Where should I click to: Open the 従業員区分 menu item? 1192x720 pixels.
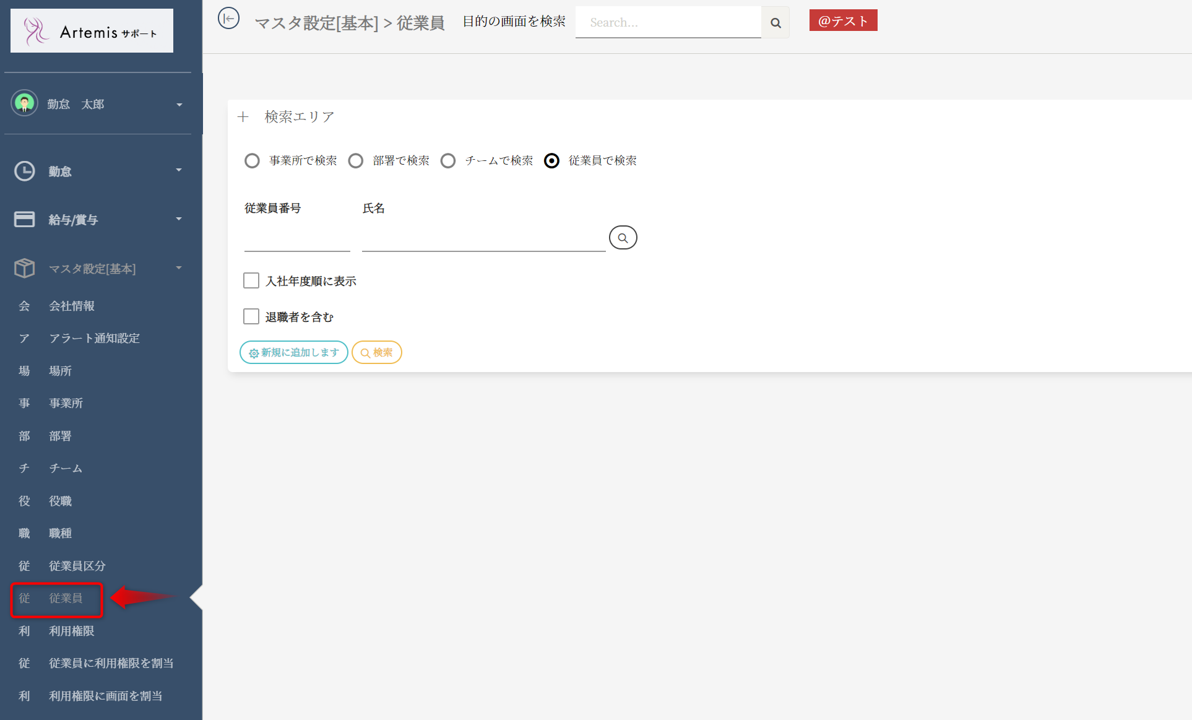pos(77,566)
